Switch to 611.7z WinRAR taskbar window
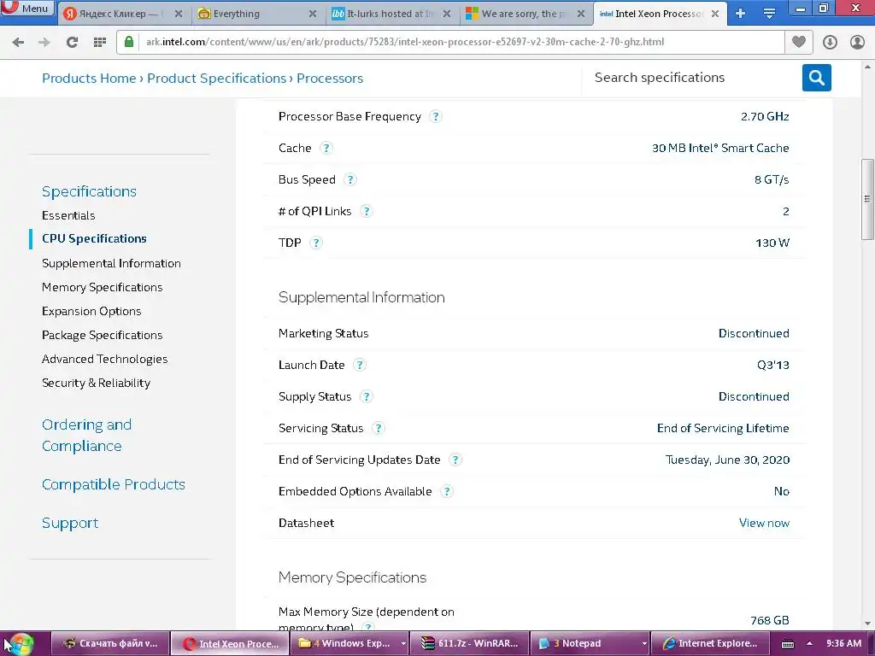Screen dimensions: 875x656 470,643
